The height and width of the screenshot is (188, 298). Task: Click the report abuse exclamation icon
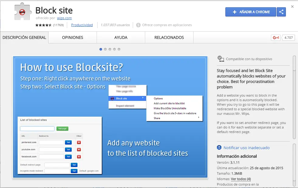click(219, 148)
